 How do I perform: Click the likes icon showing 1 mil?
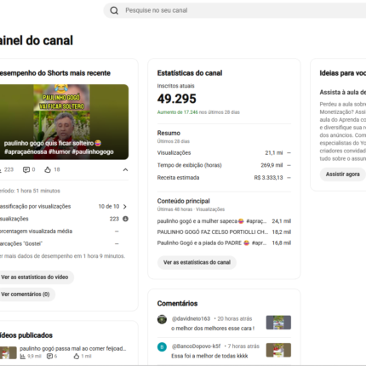[x=77, y=357]
